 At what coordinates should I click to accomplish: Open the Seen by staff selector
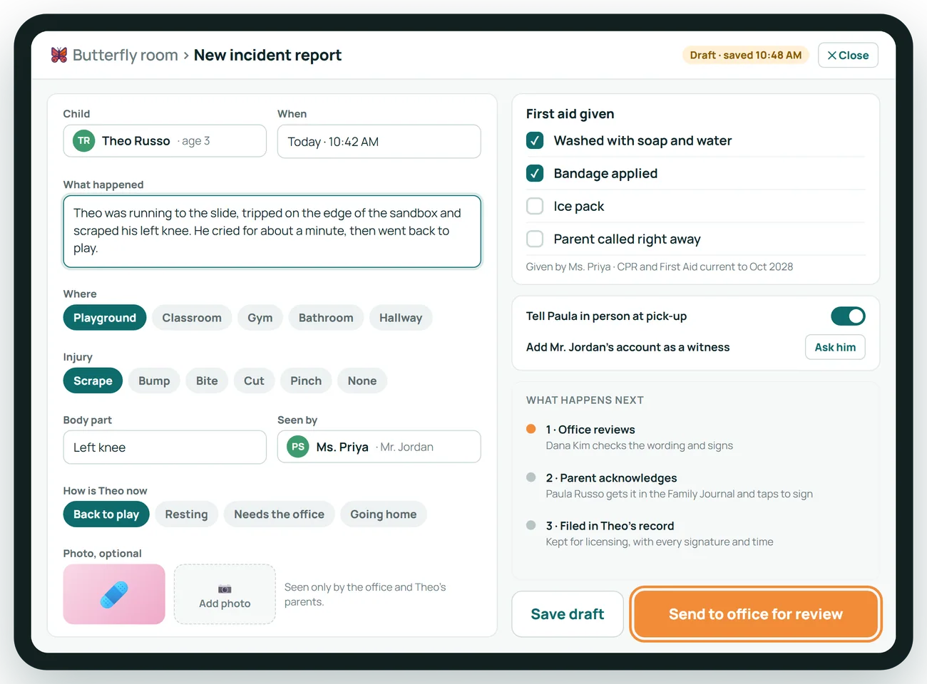379,447
